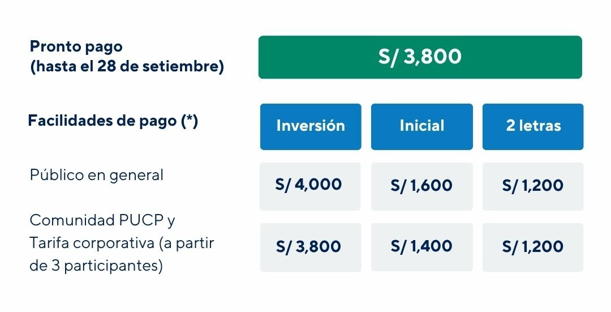Viewport: 611px width, 312px height.
Task: Click the Tarifa corporativa text line
Action: coord(122,243)
